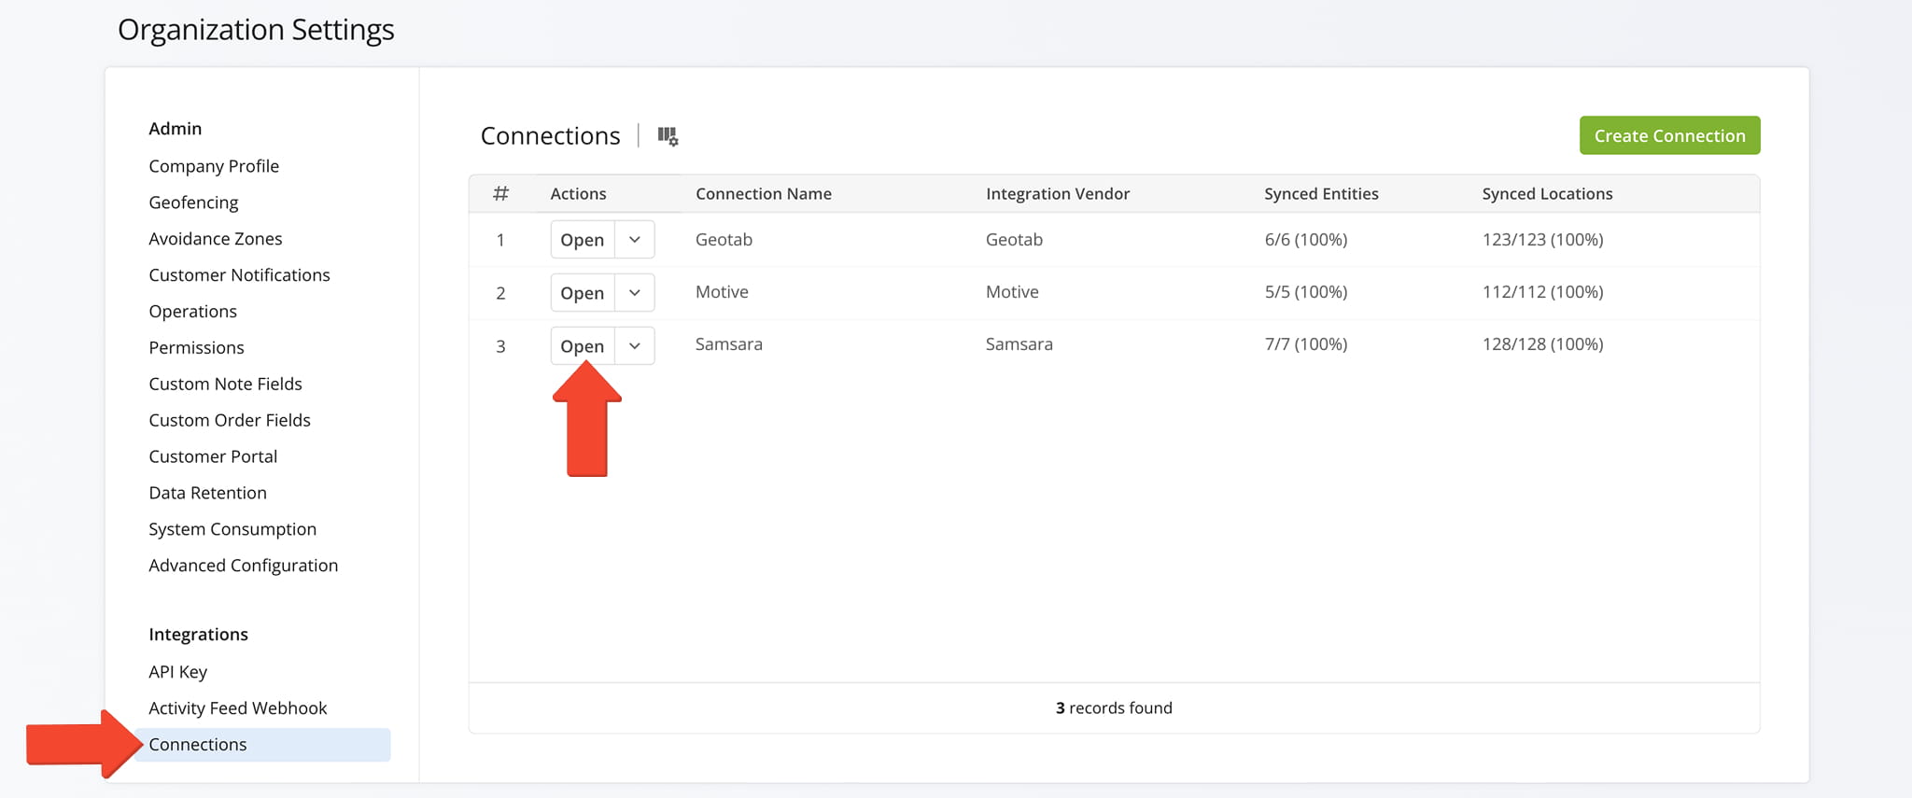This screenshot has height=798, width=1912.
Task: Open Geofencing settings
Action: click(193, 203)
